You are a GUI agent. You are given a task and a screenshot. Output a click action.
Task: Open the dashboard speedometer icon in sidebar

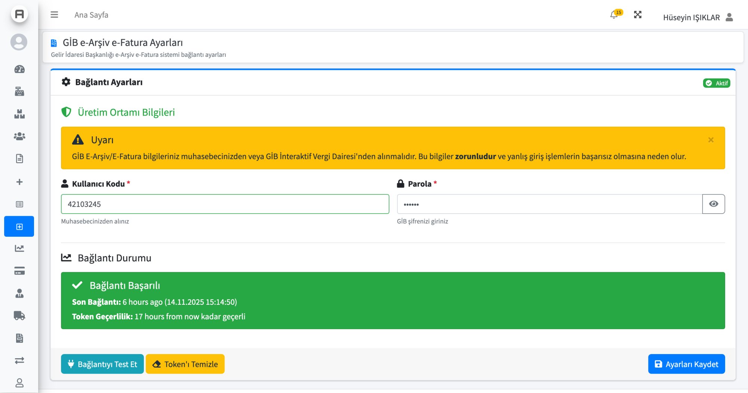(x=19, y=69)
